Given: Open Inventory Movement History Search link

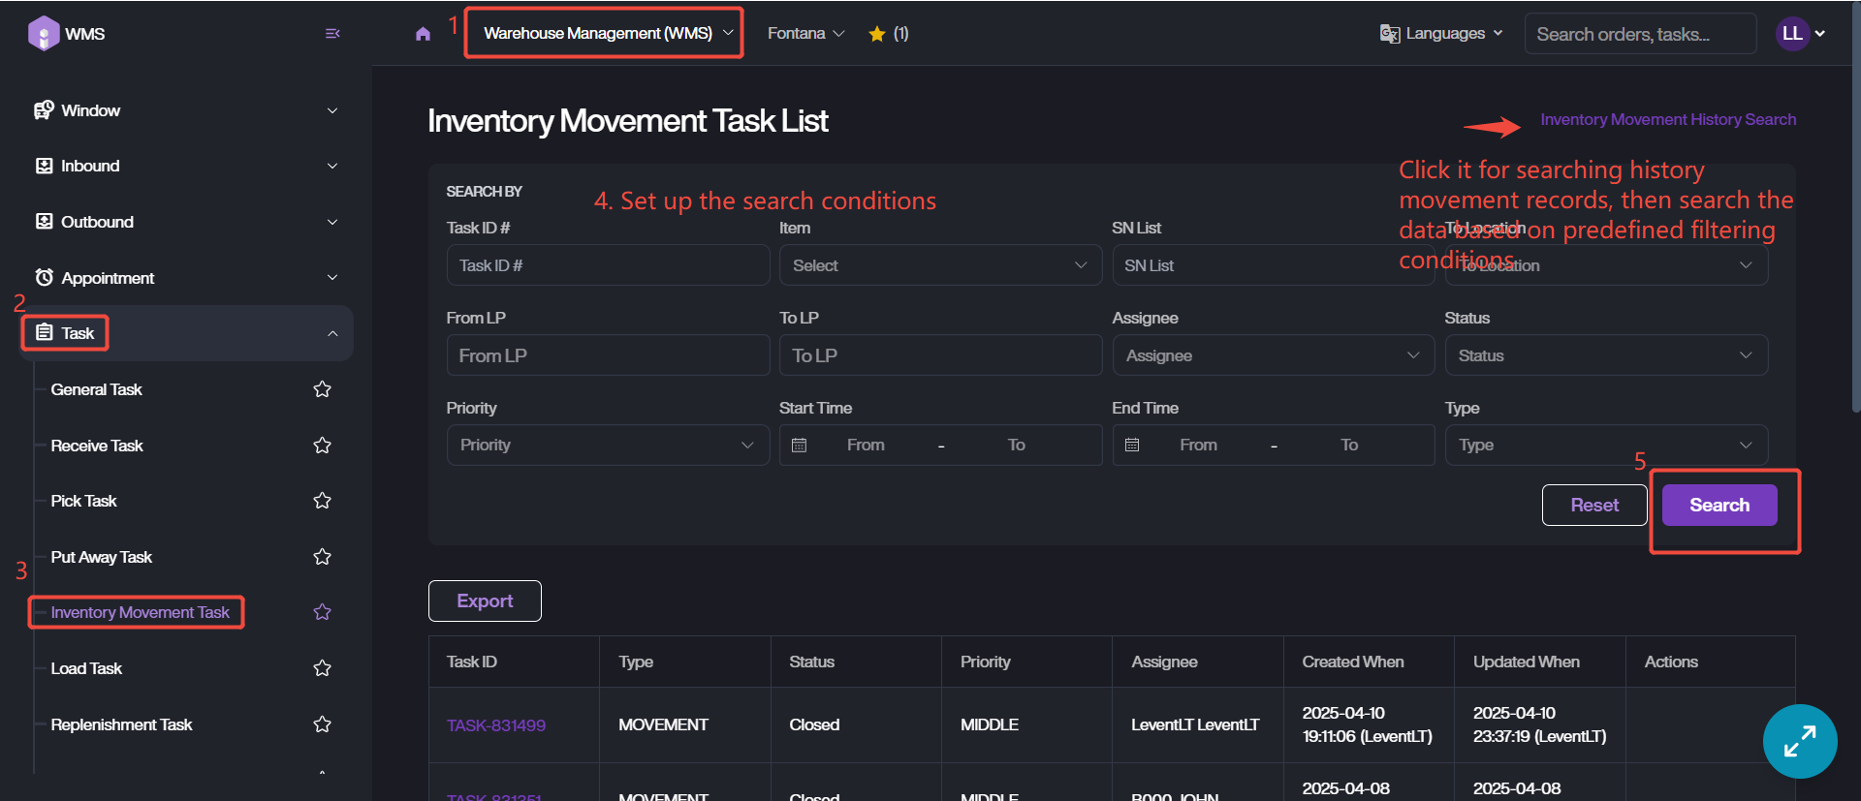Looking at the screenshot, I should (1667, 119).
